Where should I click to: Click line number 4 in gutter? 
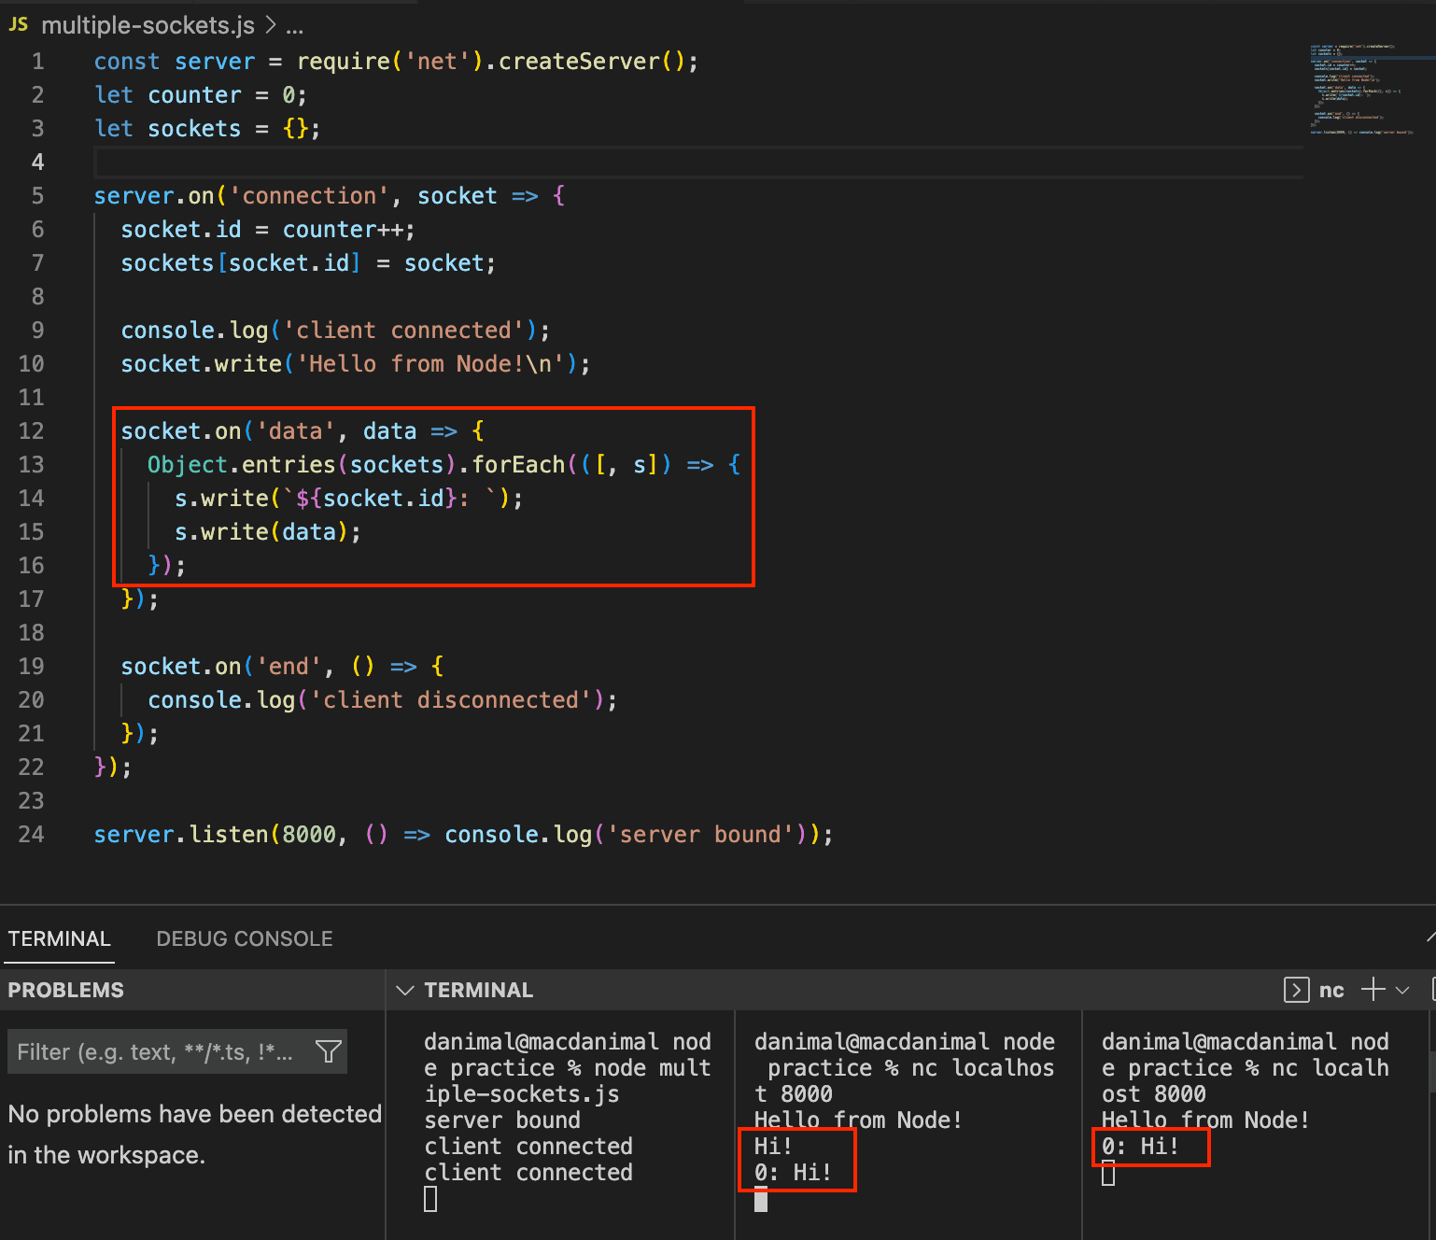point(37,162)
